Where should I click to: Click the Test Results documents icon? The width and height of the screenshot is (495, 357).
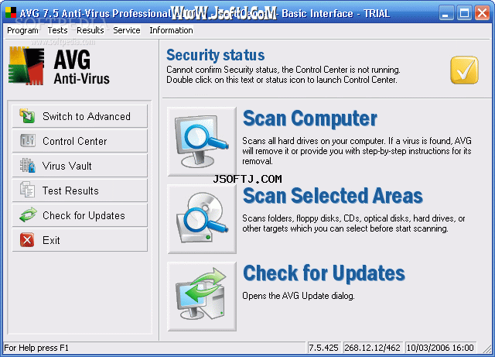(x=28, y=190)
